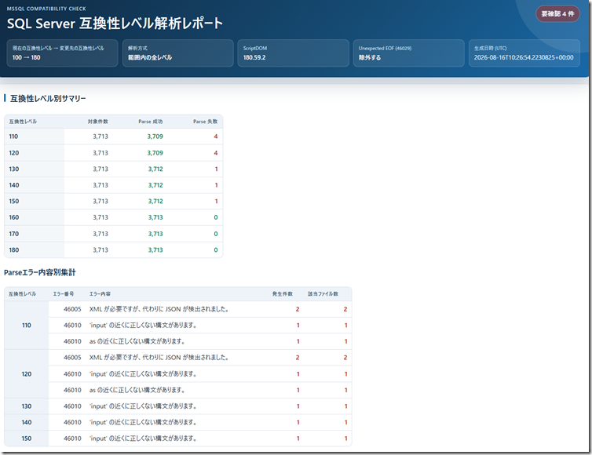Image resolution: width=592 pixels, height=455 pixels.
Task: Click Parse 失敗 value 4 in row 120
Action: [x=216, y=153]
